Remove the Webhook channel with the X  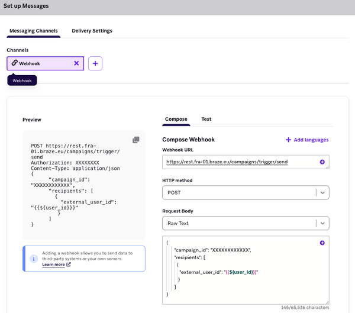[76, 63]
